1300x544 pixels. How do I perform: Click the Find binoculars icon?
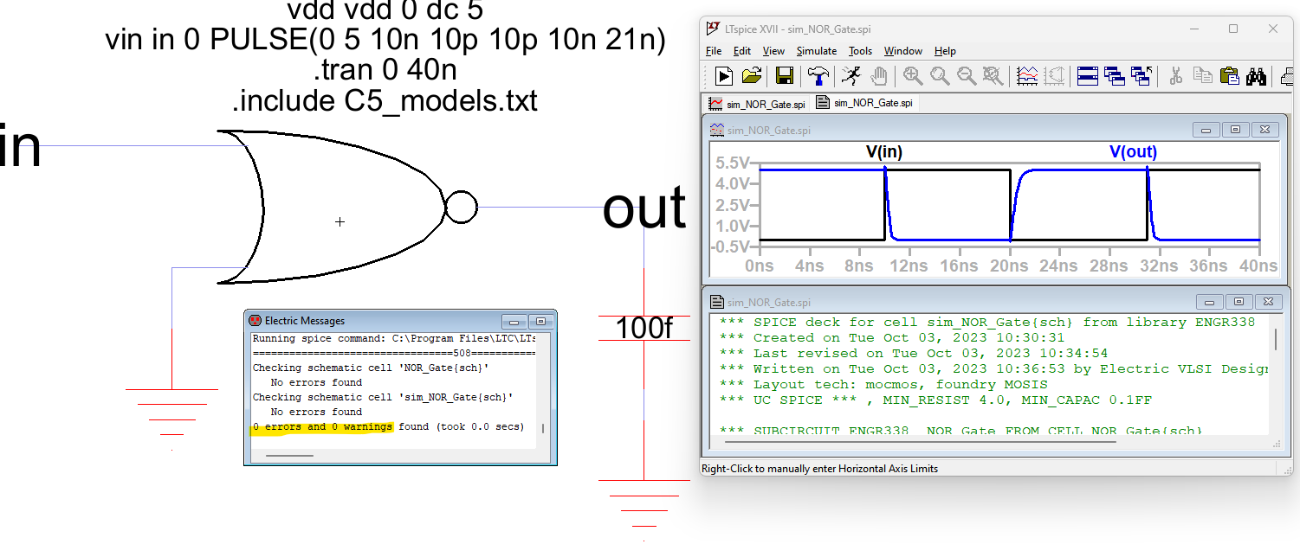click(x=1257, y=76)
